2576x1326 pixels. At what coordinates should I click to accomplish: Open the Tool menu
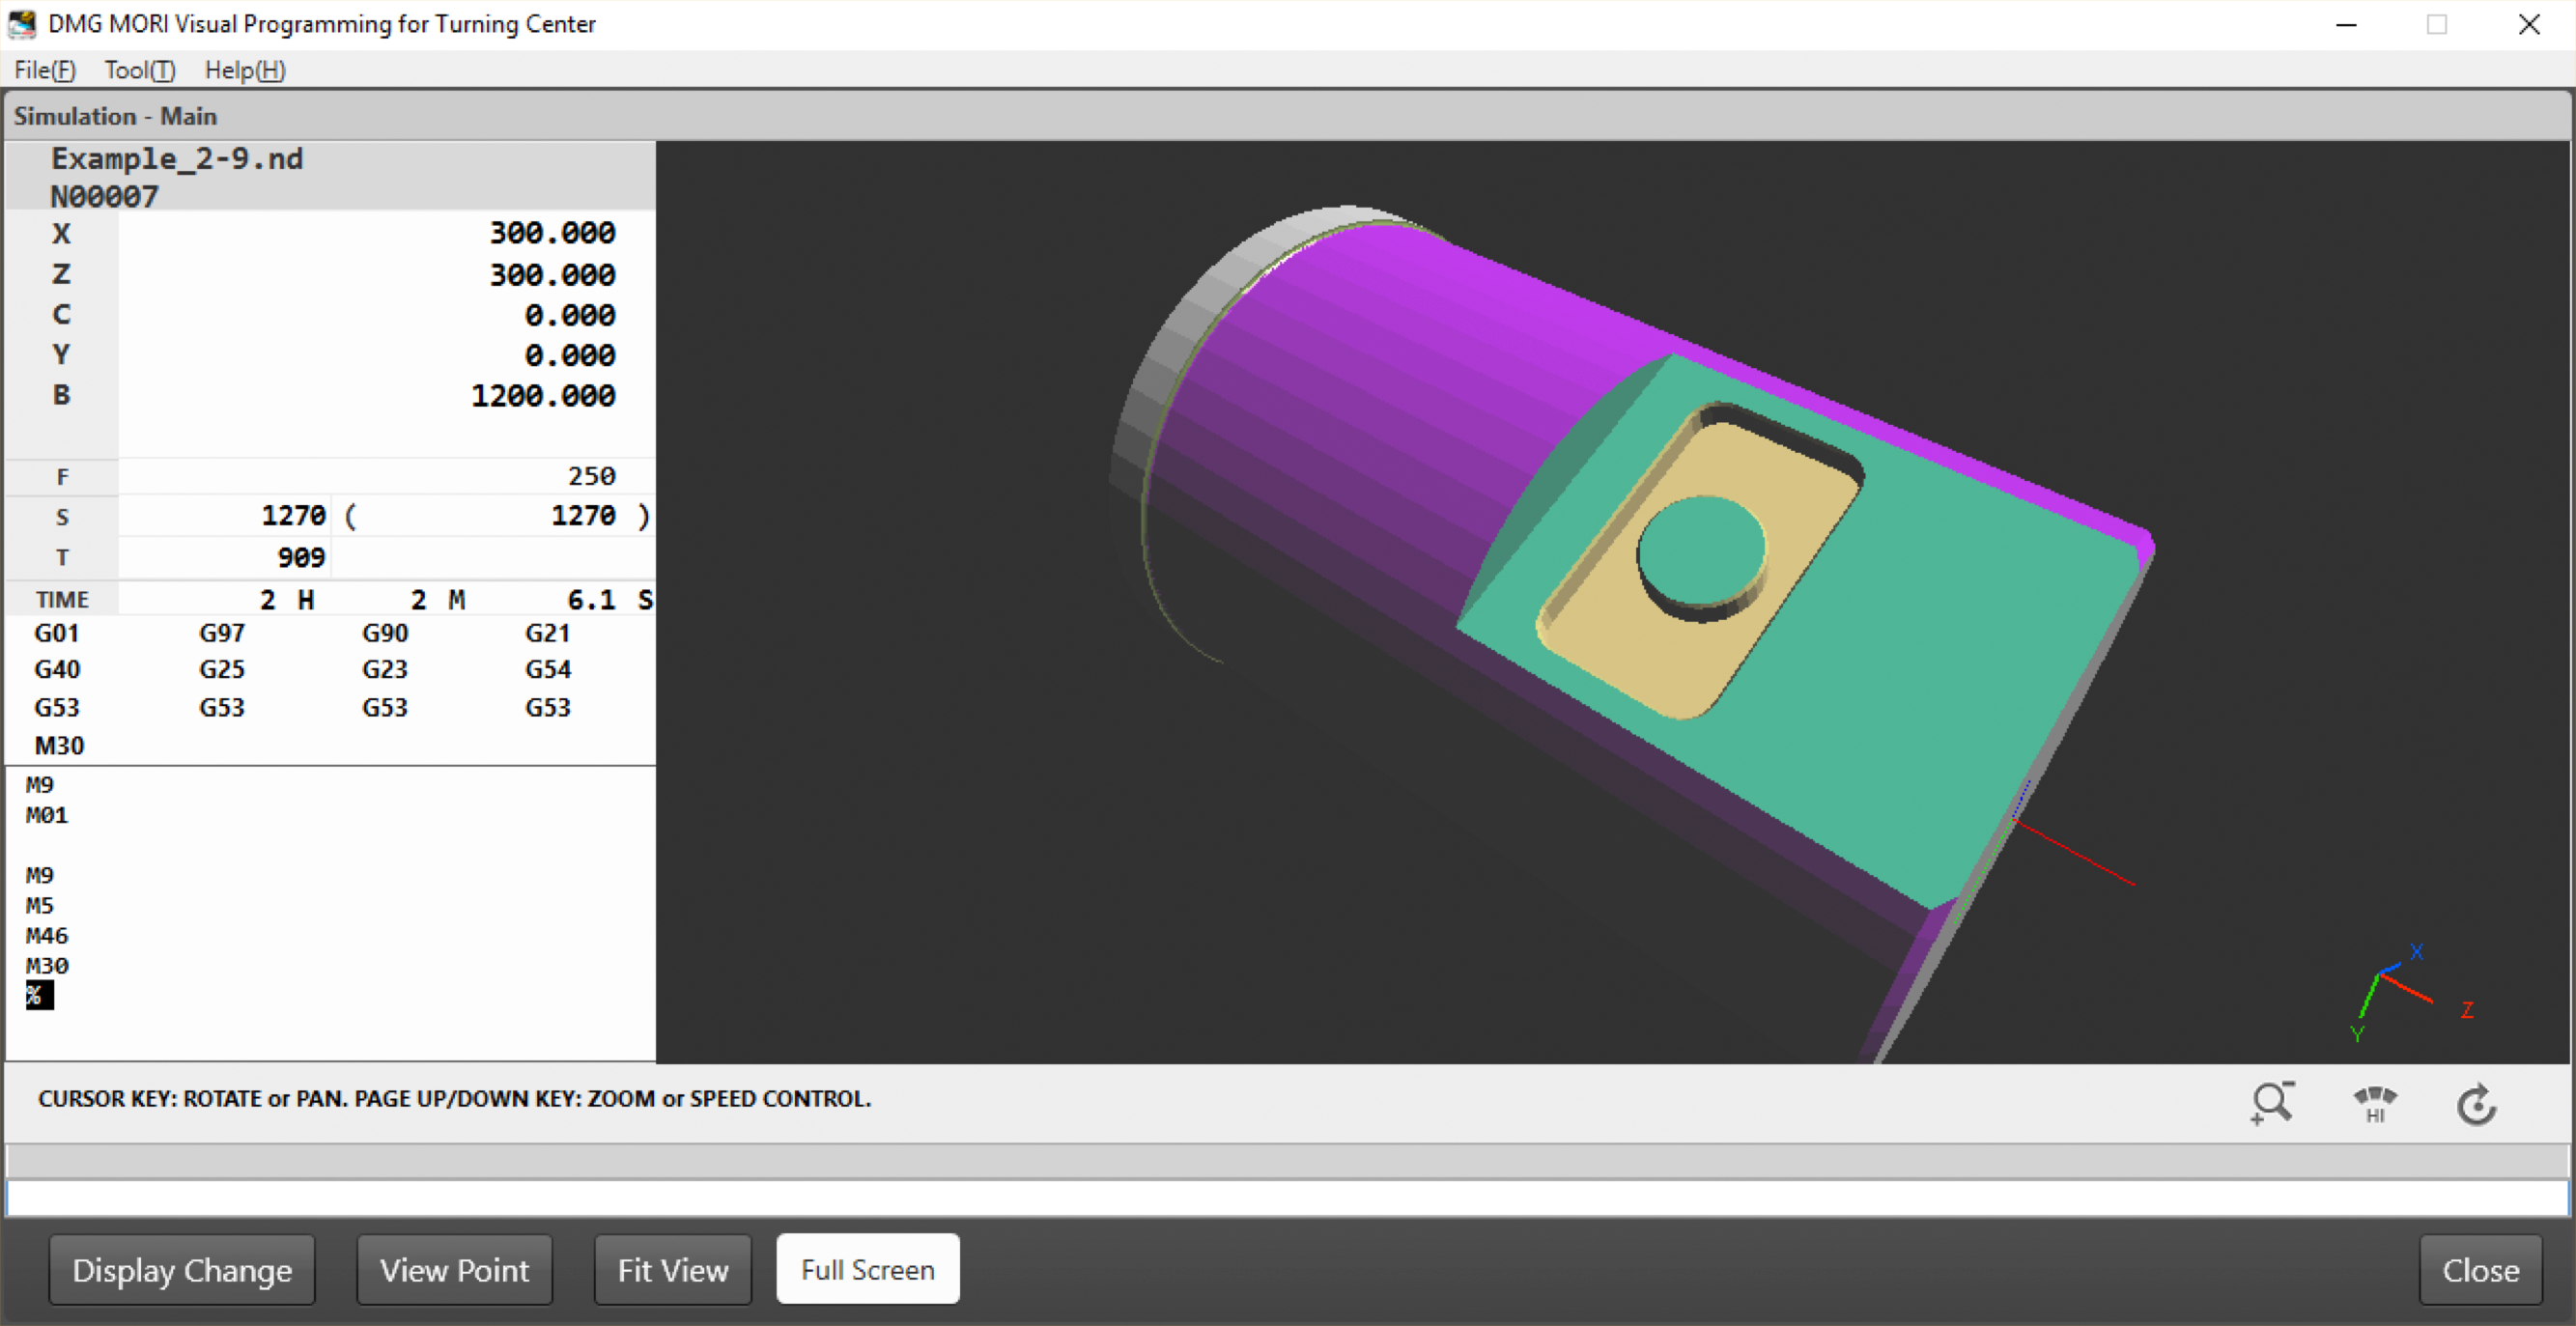[140, 70]
